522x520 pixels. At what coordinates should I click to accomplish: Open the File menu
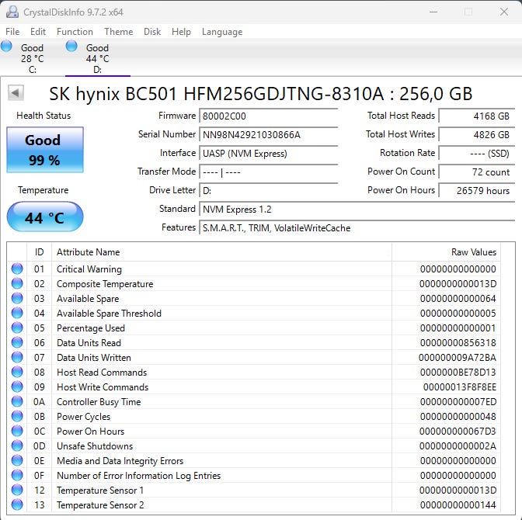pyautogui.click(x=12, y=32)
